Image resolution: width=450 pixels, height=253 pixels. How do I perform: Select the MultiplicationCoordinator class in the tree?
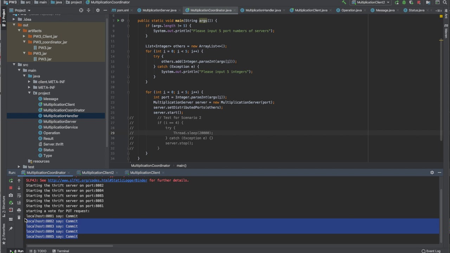click(x=64, y=110)
